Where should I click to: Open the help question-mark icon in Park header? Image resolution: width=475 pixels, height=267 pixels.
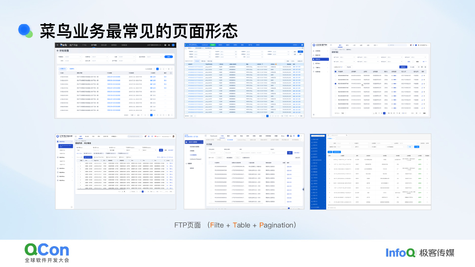click(165, 44)
